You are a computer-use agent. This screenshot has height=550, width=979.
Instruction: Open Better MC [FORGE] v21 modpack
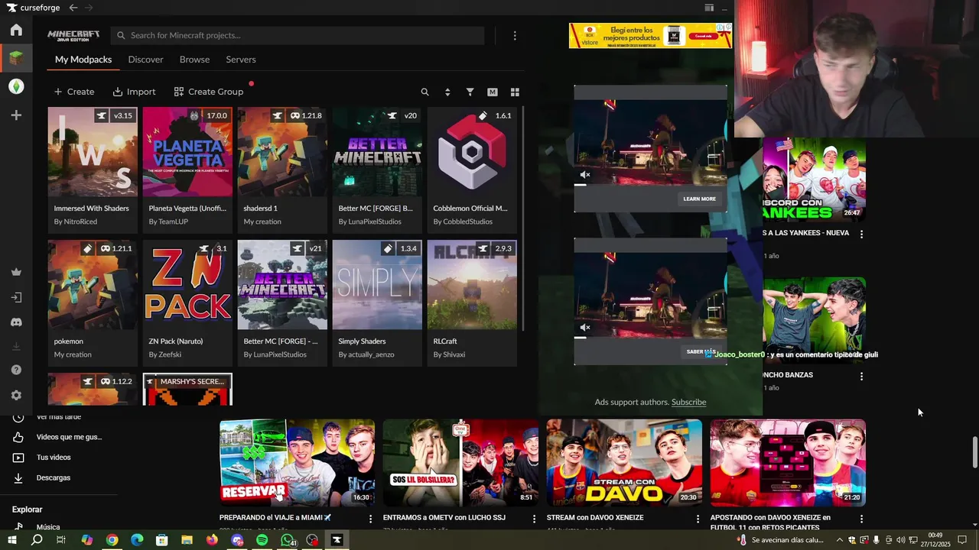(282, 302)
